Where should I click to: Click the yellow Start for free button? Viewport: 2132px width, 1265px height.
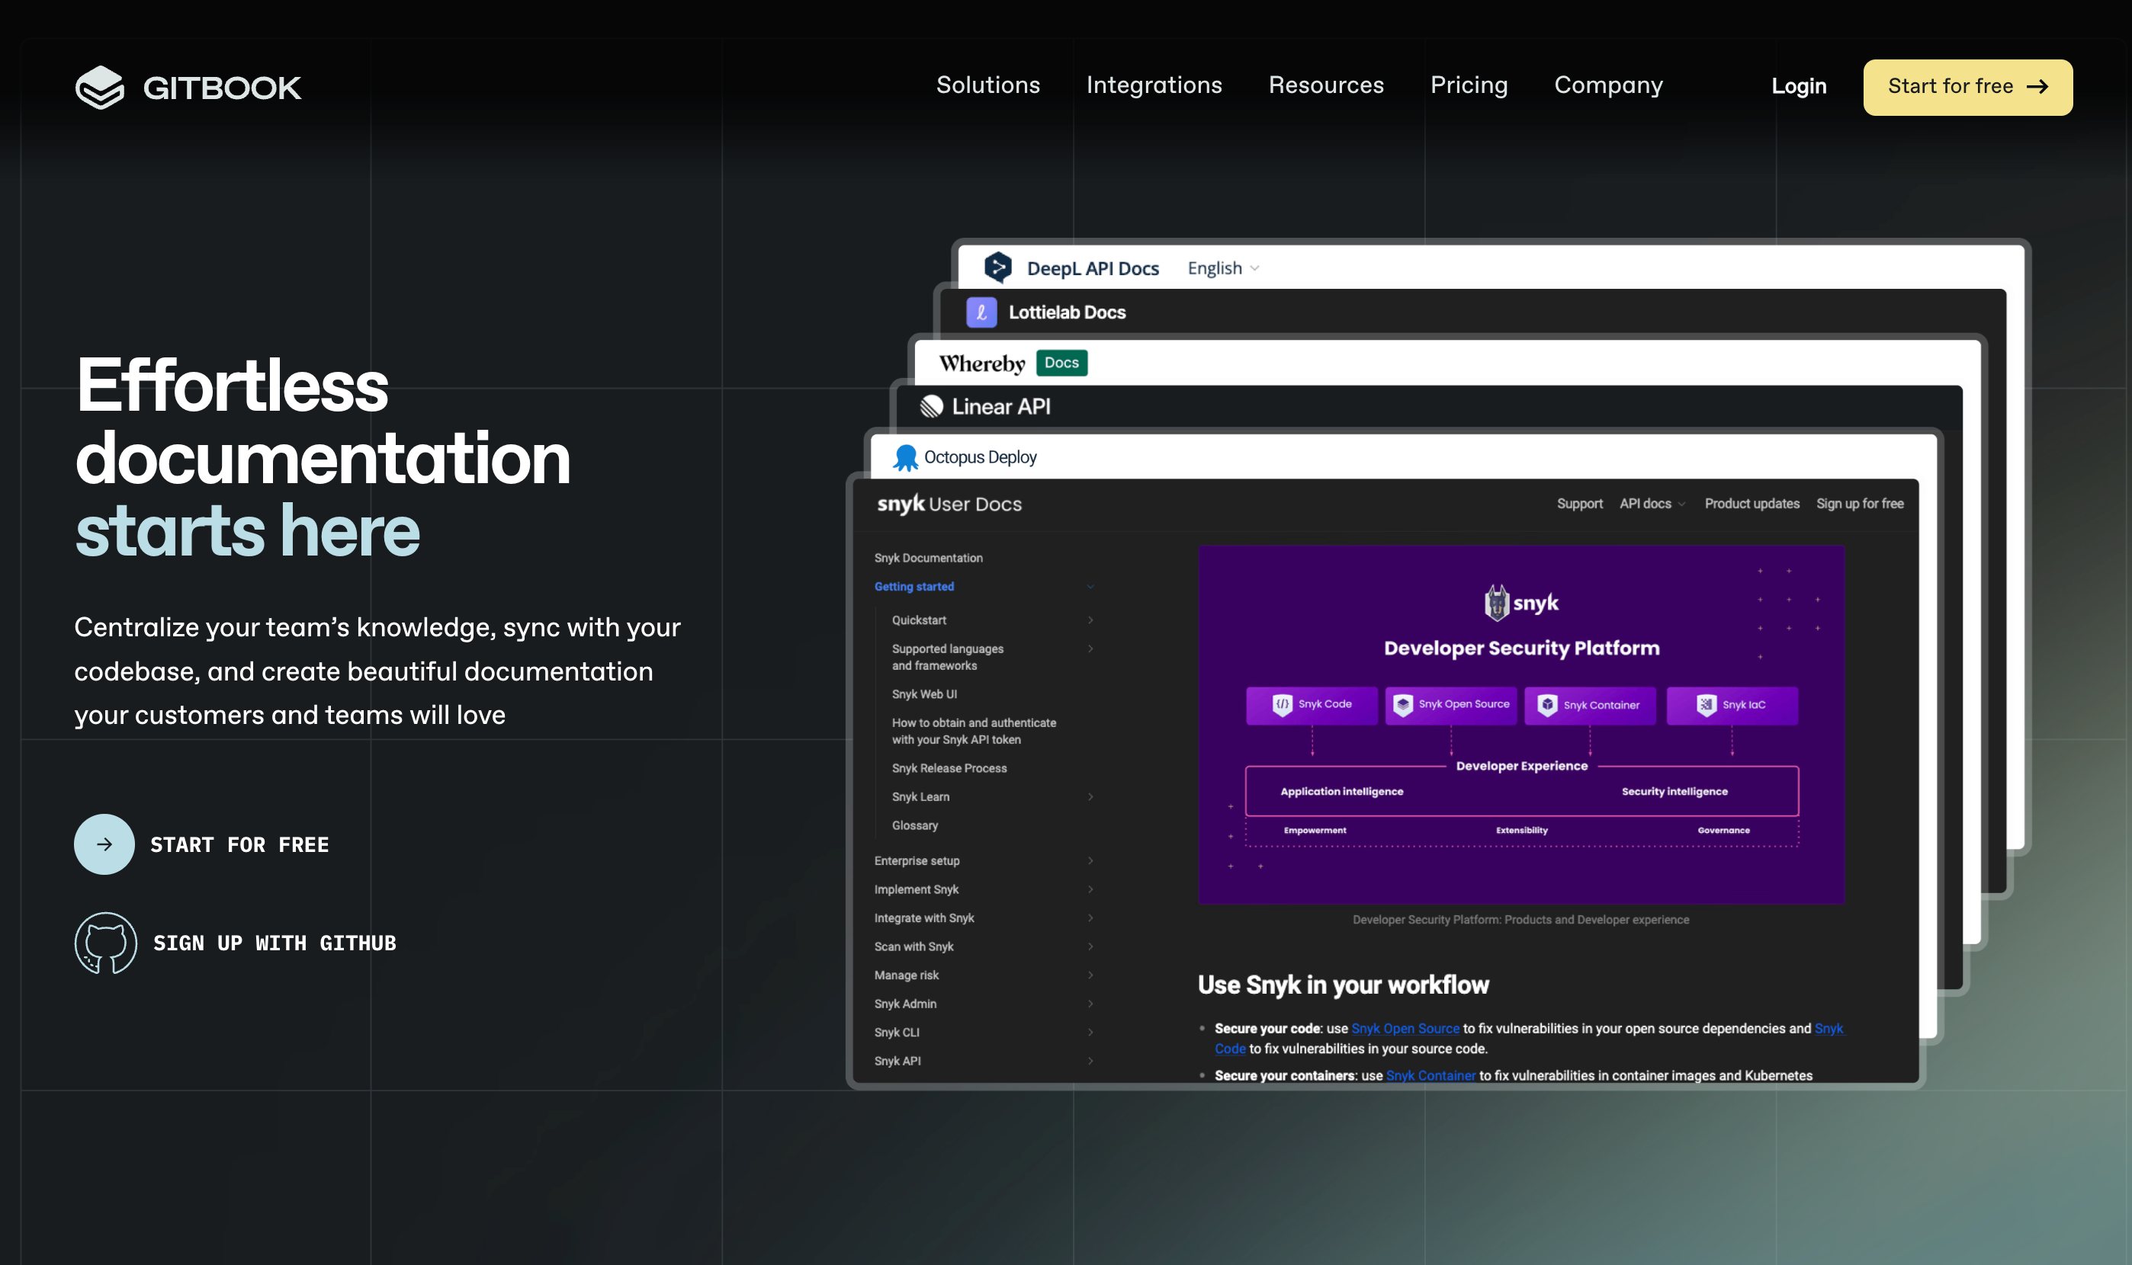[1967, 87]
